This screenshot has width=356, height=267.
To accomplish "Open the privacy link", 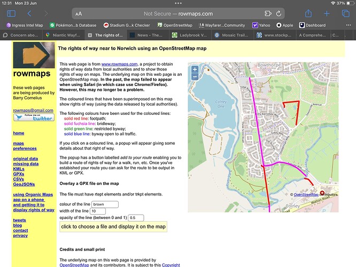I will (20, 235).
